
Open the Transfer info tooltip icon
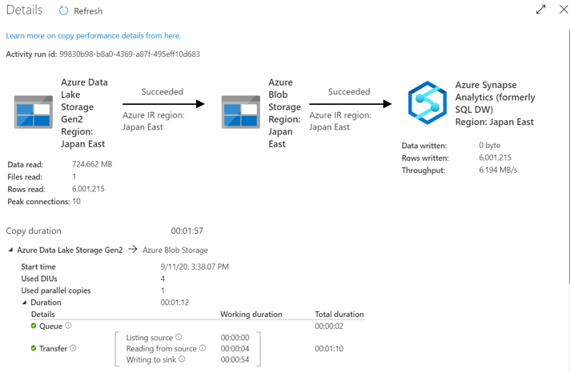(73, 348)
